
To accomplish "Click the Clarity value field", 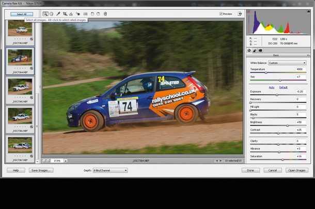I will click(301, 141).
